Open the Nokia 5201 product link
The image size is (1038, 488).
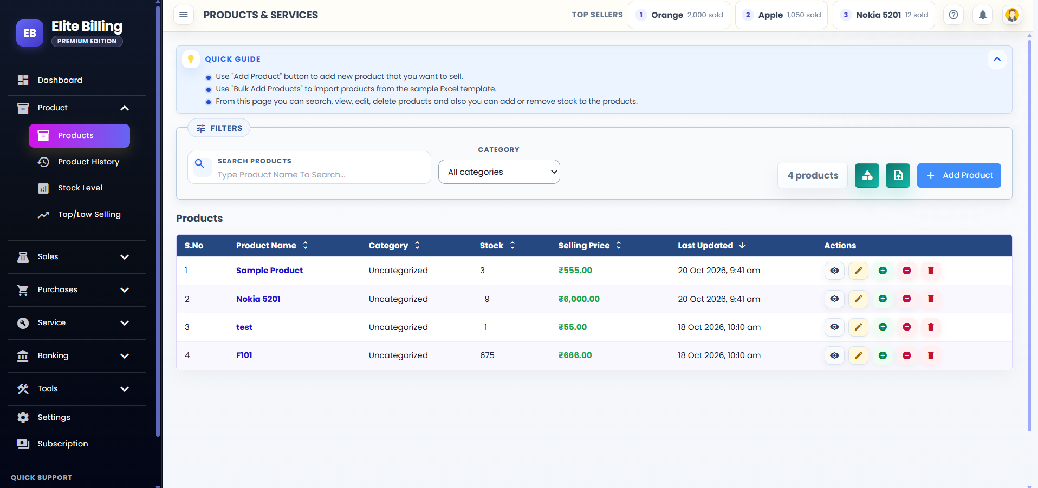(x=258, y=299)
